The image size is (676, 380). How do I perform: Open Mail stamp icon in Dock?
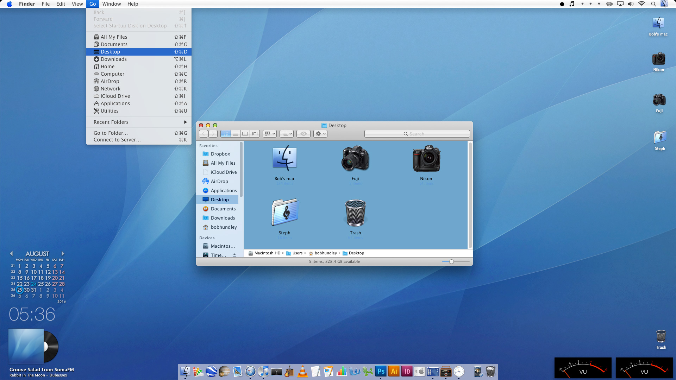[x=237, y=371]
